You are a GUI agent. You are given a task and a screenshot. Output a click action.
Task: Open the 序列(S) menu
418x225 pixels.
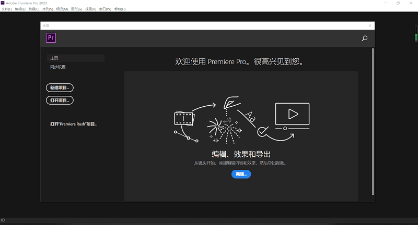(48, 9)
